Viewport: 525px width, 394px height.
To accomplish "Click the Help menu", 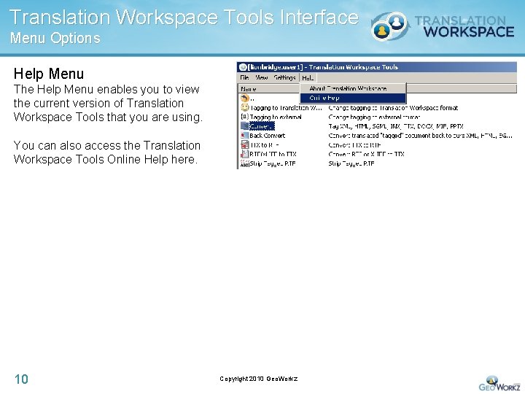I will [x=308, y=78].
